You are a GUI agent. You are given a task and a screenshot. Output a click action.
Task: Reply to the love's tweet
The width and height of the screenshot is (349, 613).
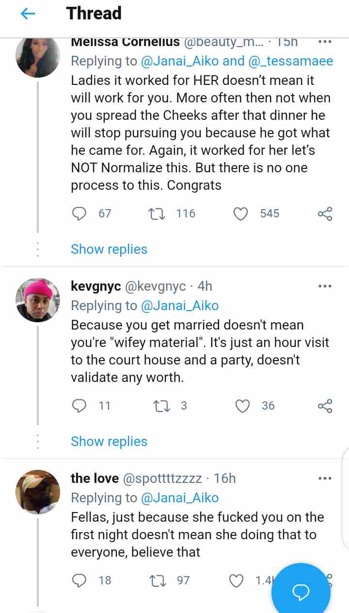pyautogui.click(x=79, y=580)
